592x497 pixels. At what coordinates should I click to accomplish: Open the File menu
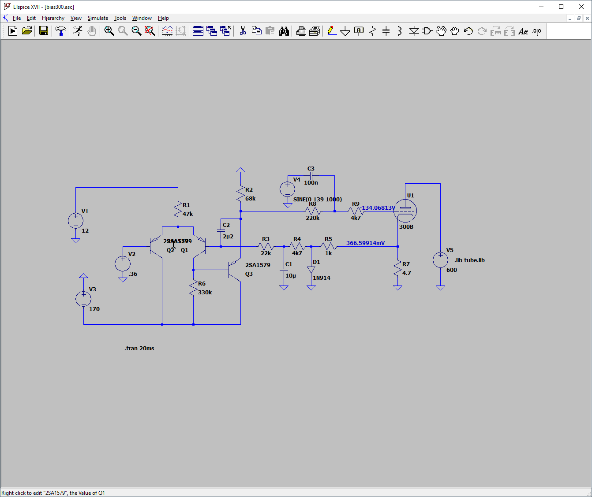[x=17, y=18]
